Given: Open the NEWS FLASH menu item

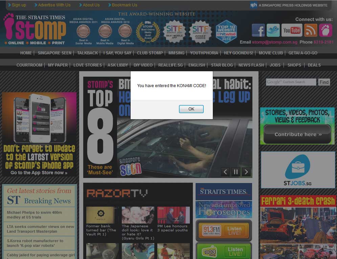Looking at the screenshot, I should coord(251,65).
